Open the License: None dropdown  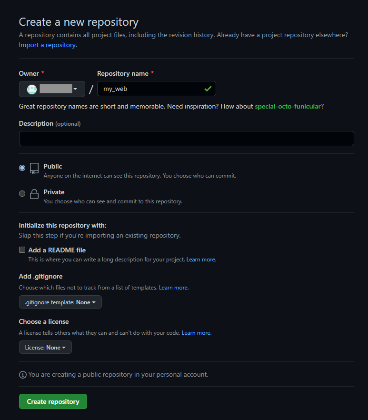pyautogui.click(x=45, y=348)
